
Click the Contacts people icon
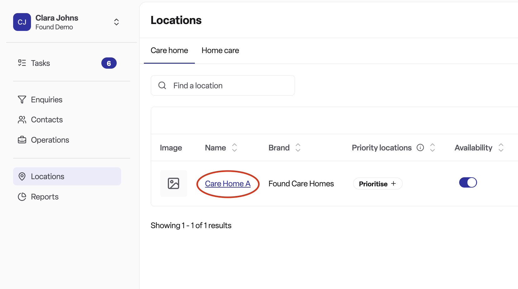click(22, 120)
